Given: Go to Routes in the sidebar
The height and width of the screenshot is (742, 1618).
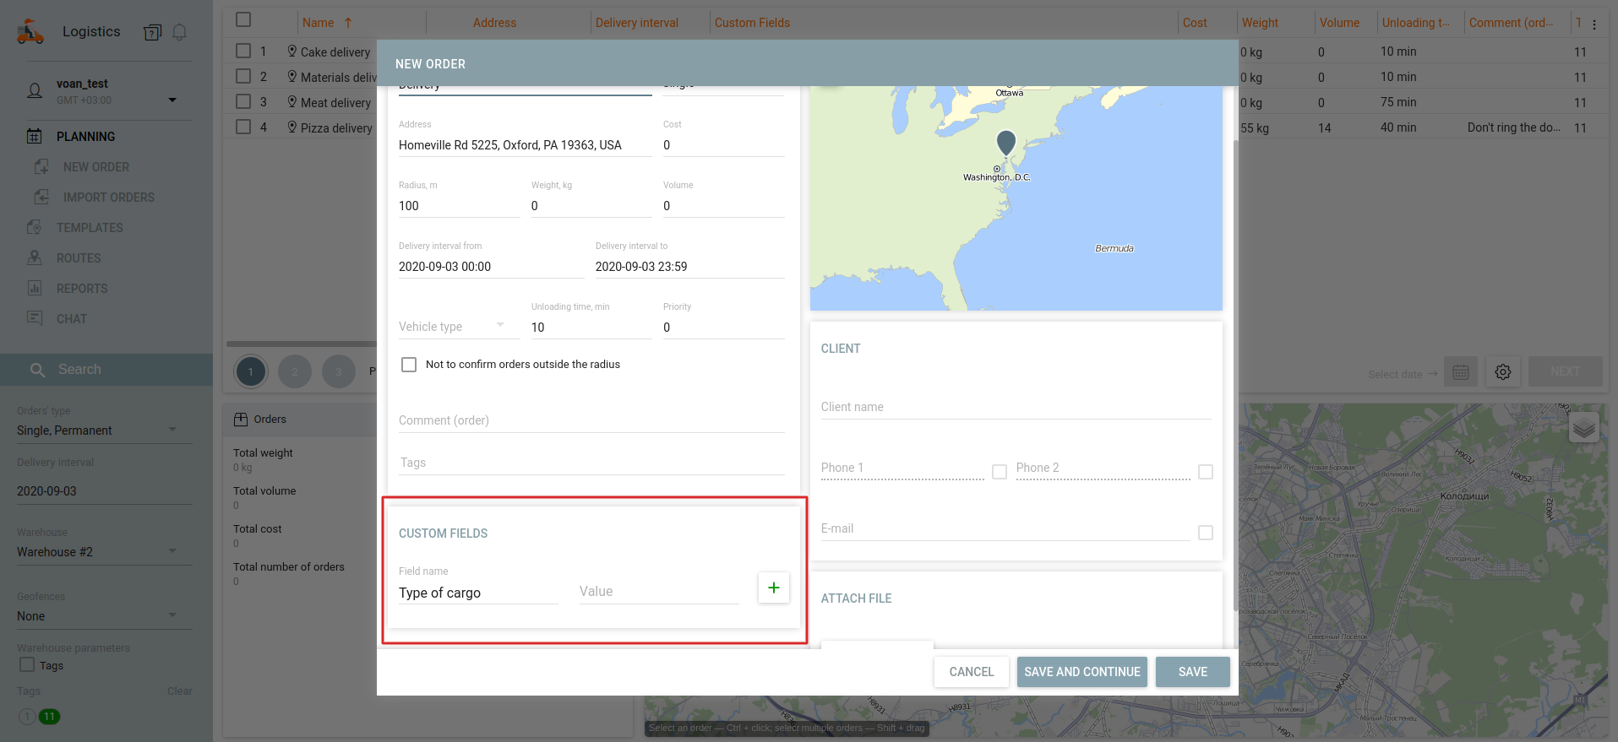Looking at the screenshot, I should tap(79, 258).
